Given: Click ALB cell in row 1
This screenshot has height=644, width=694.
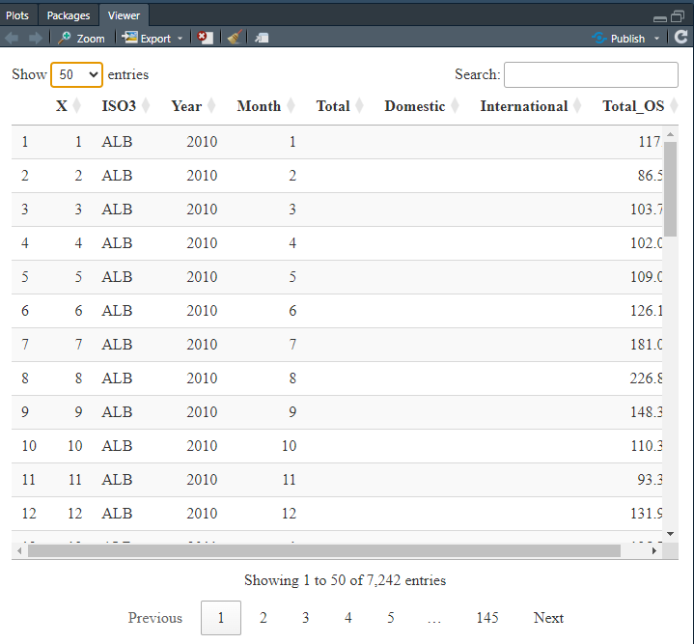Looking at the screenshot, I should (x=117, y=142).
